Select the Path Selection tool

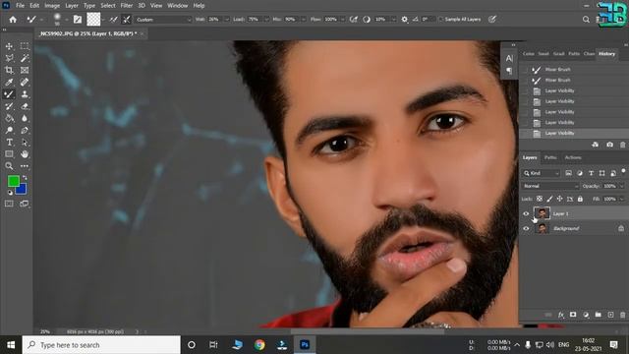tap(25, 142)
